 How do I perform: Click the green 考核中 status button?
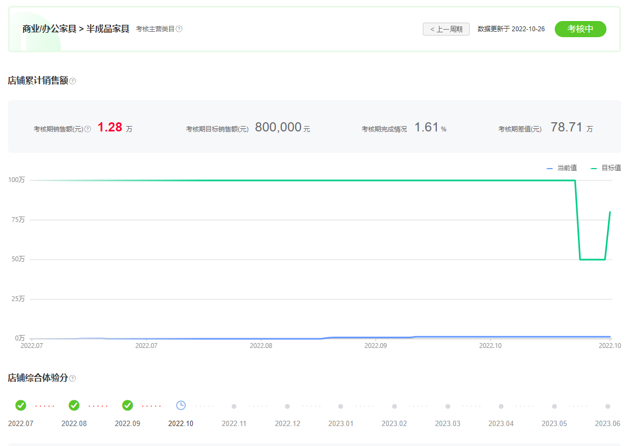pyautogui.click(x=581, y=29)
